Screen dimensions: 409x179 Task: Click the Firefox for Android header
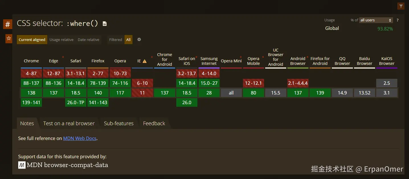320,61
